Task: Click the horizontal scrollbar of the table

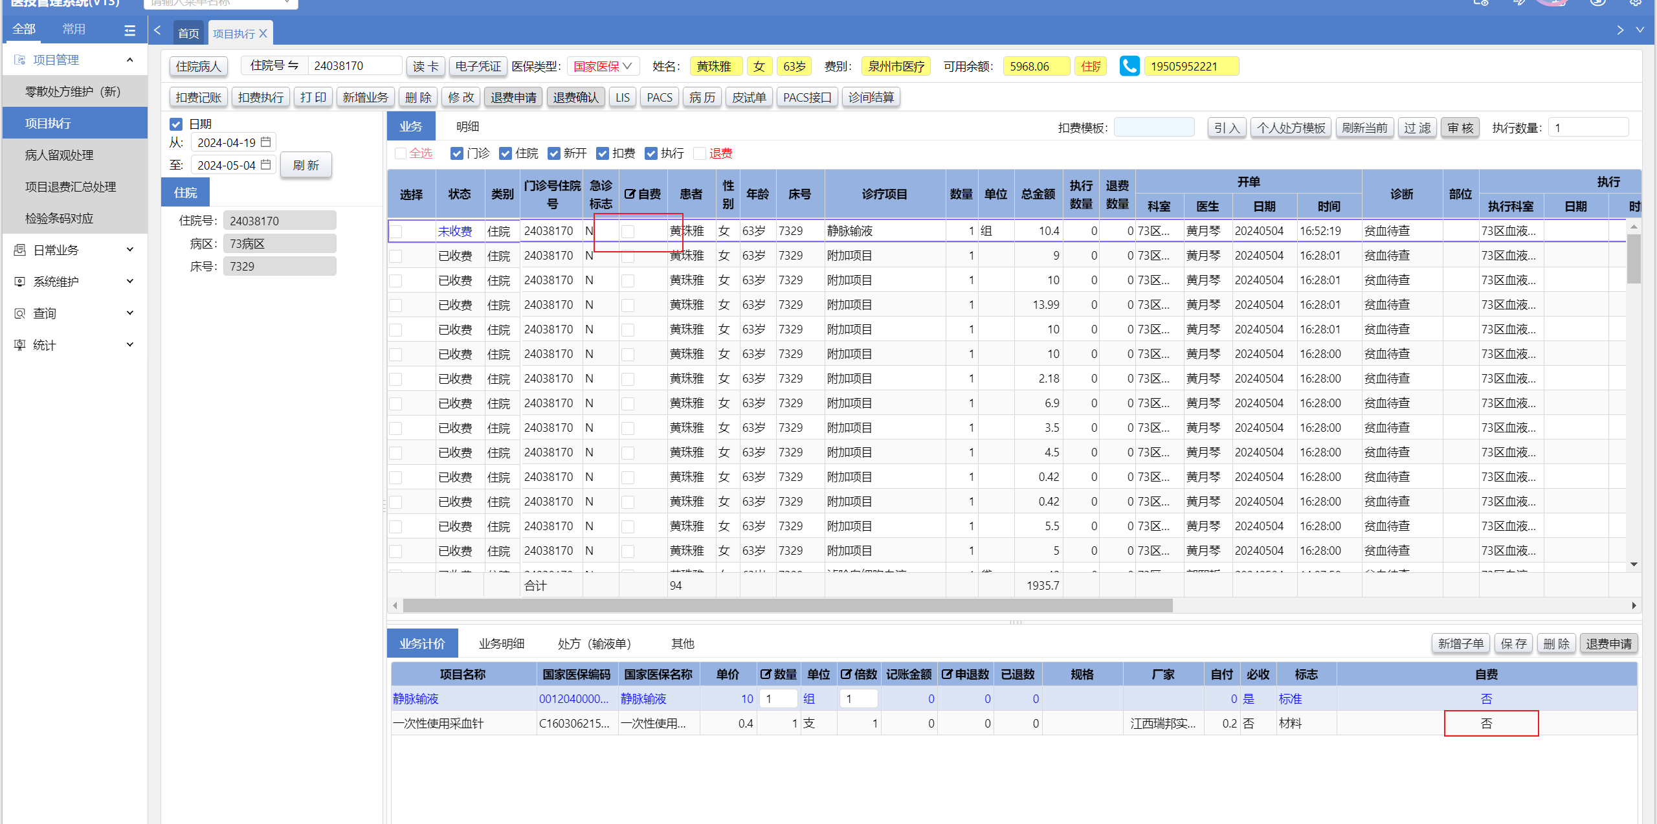Action: [x=787, y=605]
